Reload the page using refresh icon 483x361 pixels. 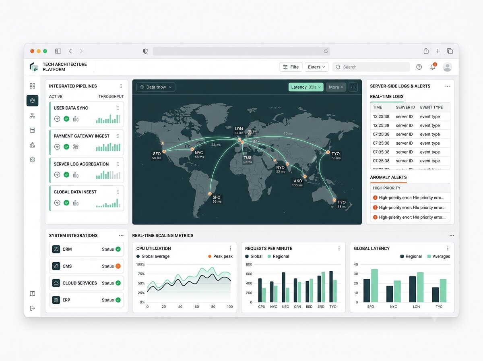(326, 51)
